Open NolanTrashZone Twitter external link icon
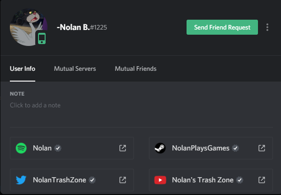Image resolution: width=281 pixels, height=195 pixels. pyautogui.click(x=123, y=180)
